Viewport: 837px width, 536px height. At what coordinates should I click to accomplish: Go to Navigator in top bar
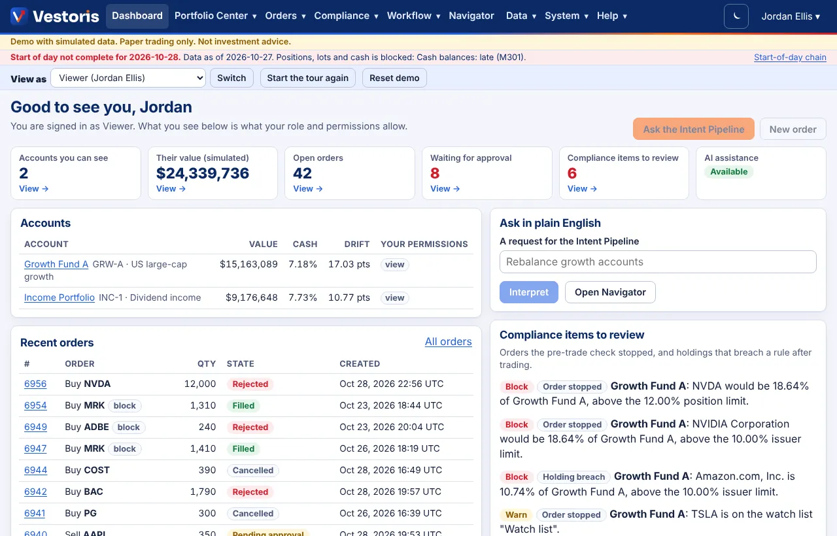(x=471, y=16)
